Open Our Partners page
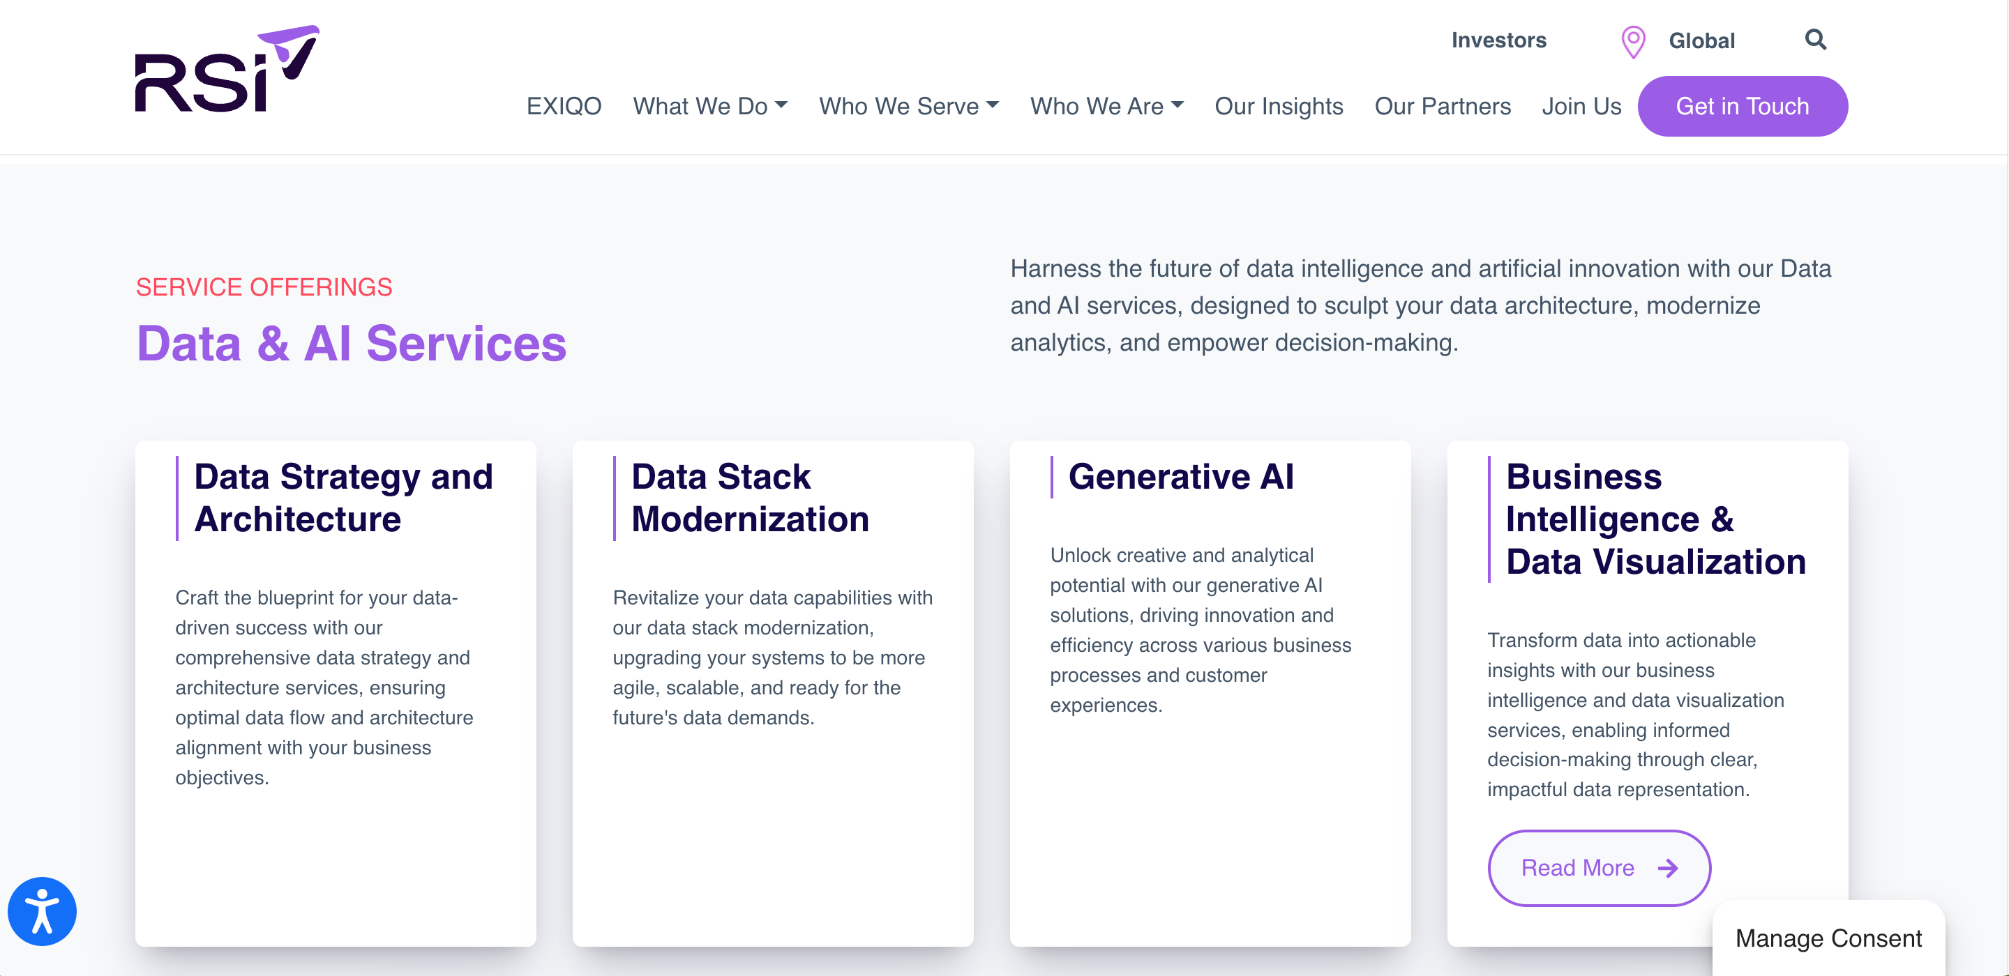 tap(1442, 106)
